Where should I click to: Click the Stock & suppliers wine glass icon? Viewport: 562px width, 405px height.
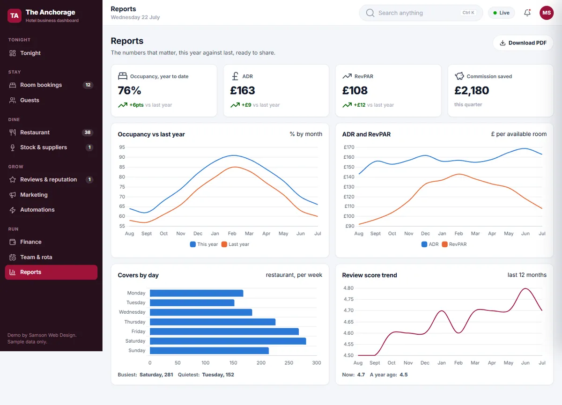tap(13, 147)
